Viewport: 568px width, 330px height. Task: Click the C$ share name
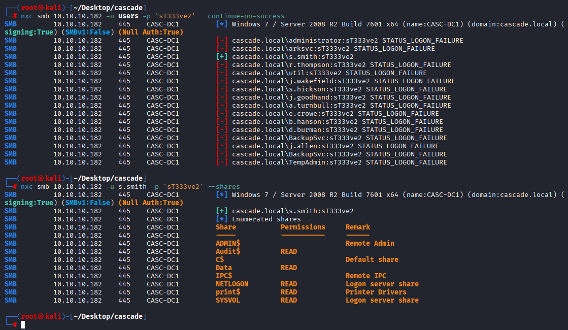(219, 260)
